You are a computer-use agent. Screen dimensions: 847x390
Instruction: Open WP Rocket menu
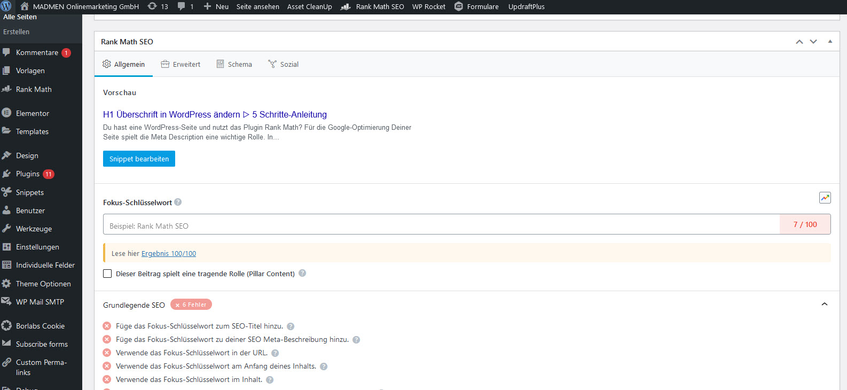(x=429, y=6)
